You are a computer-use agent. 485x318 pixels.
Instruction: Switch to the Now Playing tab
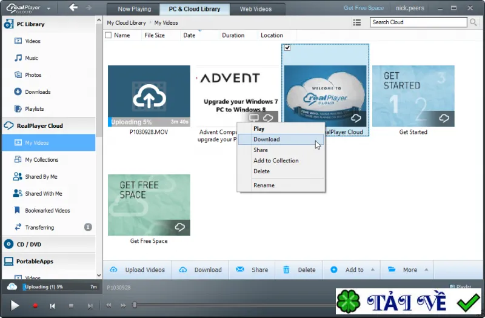(x=134, y=9)
